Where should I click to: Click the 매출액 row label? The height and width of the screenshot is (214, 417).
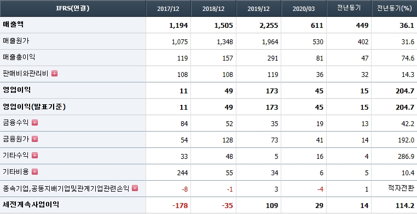tap(13, 25)
